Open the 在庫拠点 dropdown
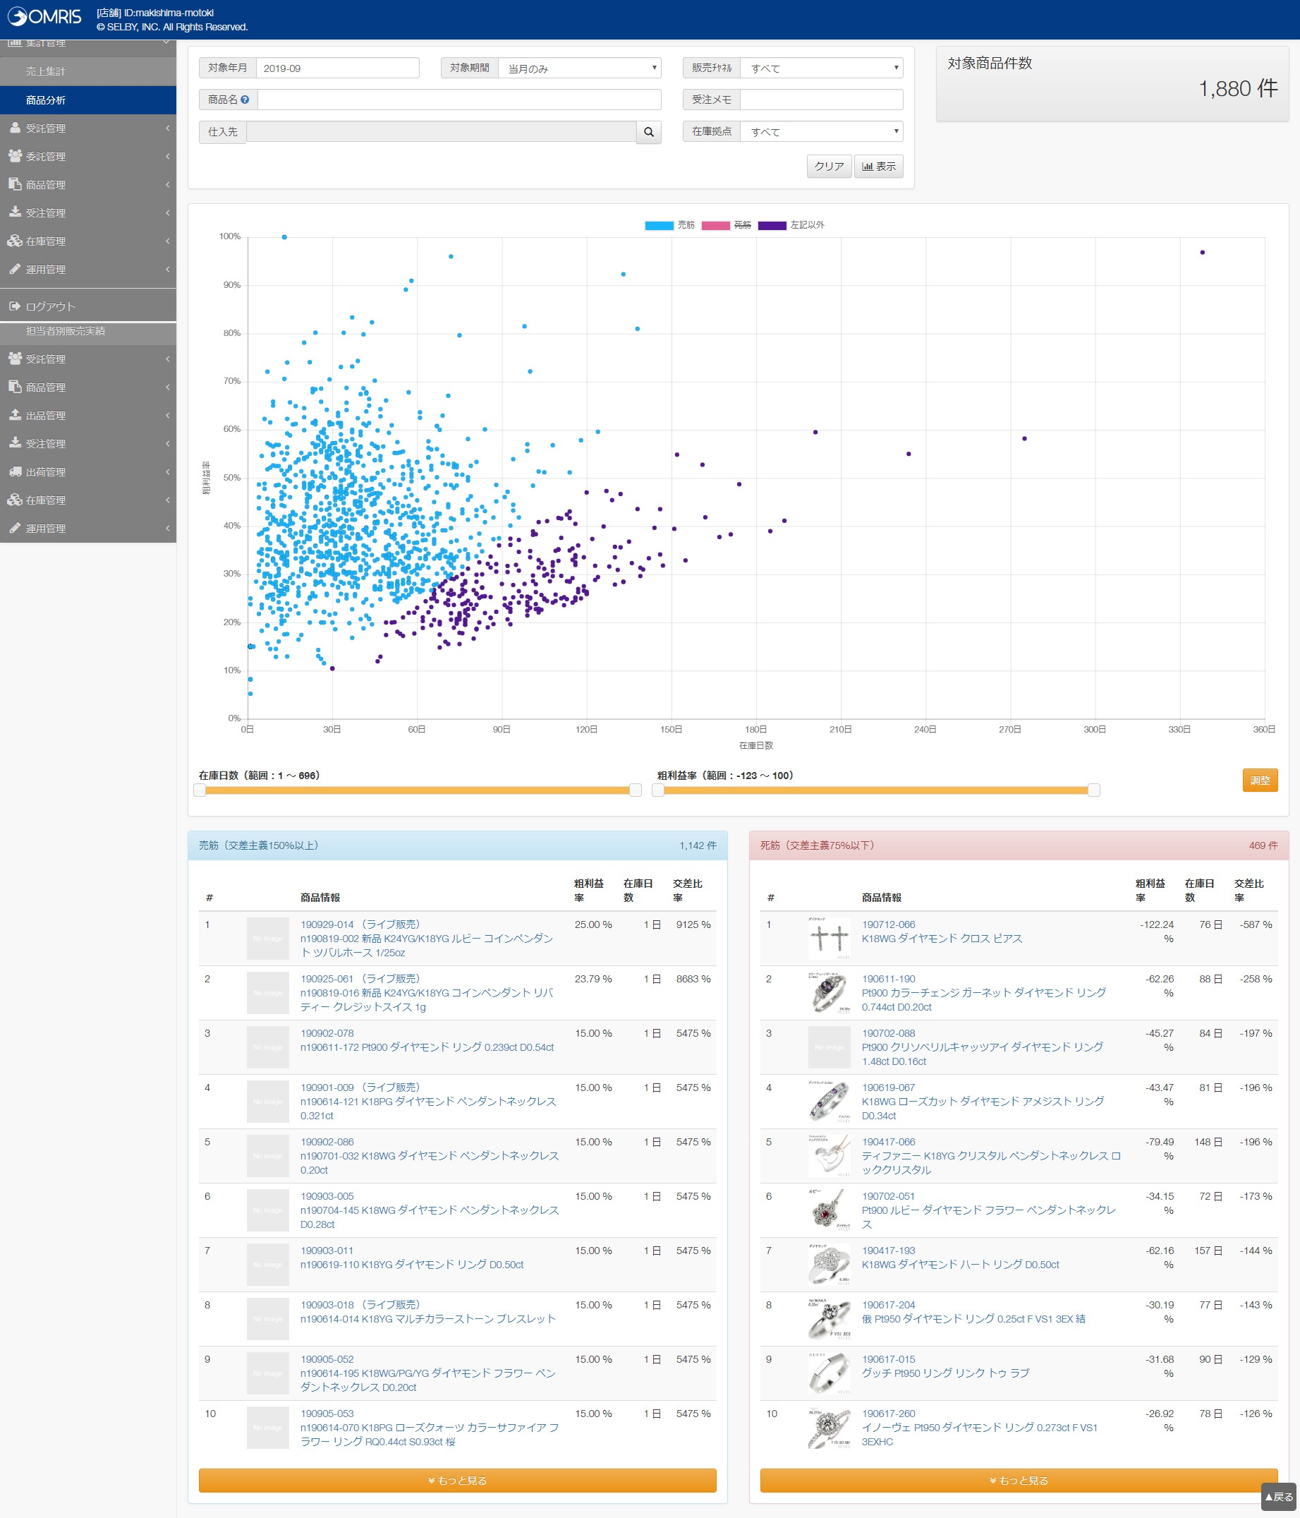This screenshot has width=1300, height=1518. pyautogui.click(x=821, y=132)
